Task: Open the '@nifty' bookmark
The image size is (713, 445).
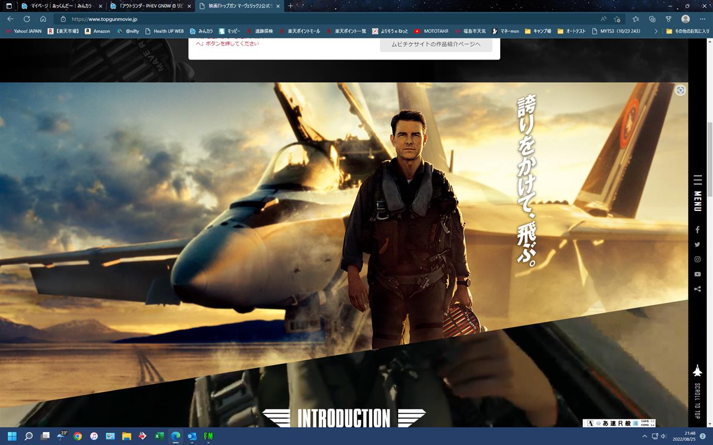Action: 128,31
